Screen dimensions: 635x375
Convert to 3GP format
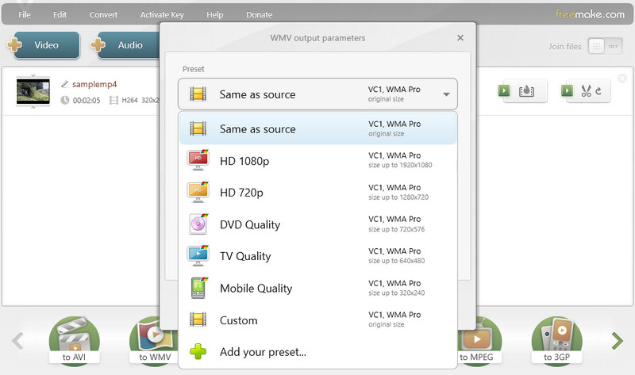(557, 341)
